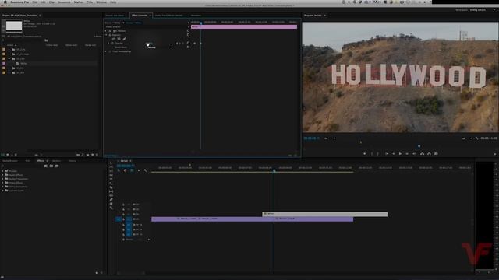Viewport: 499px width, 280px height.
Task: Open the playback resolution dropdown in Program monitor
Action: (467, 138)
